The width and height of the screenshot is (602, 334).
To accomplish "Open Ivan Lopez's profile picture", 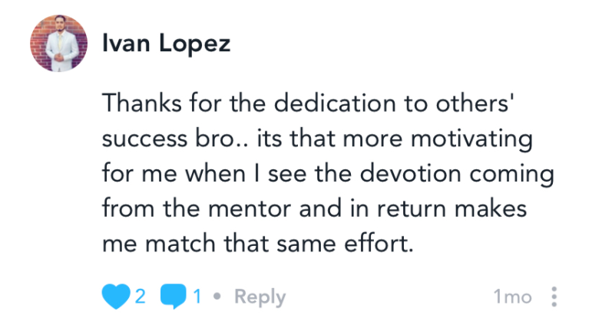I will (x=58, y=43).
